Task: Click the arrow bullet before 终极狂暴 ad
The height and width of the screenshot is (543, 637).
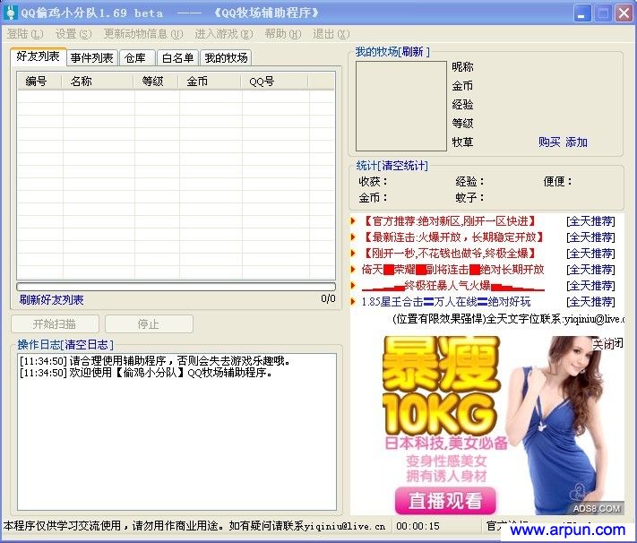Action: click(x=353, y=285)
